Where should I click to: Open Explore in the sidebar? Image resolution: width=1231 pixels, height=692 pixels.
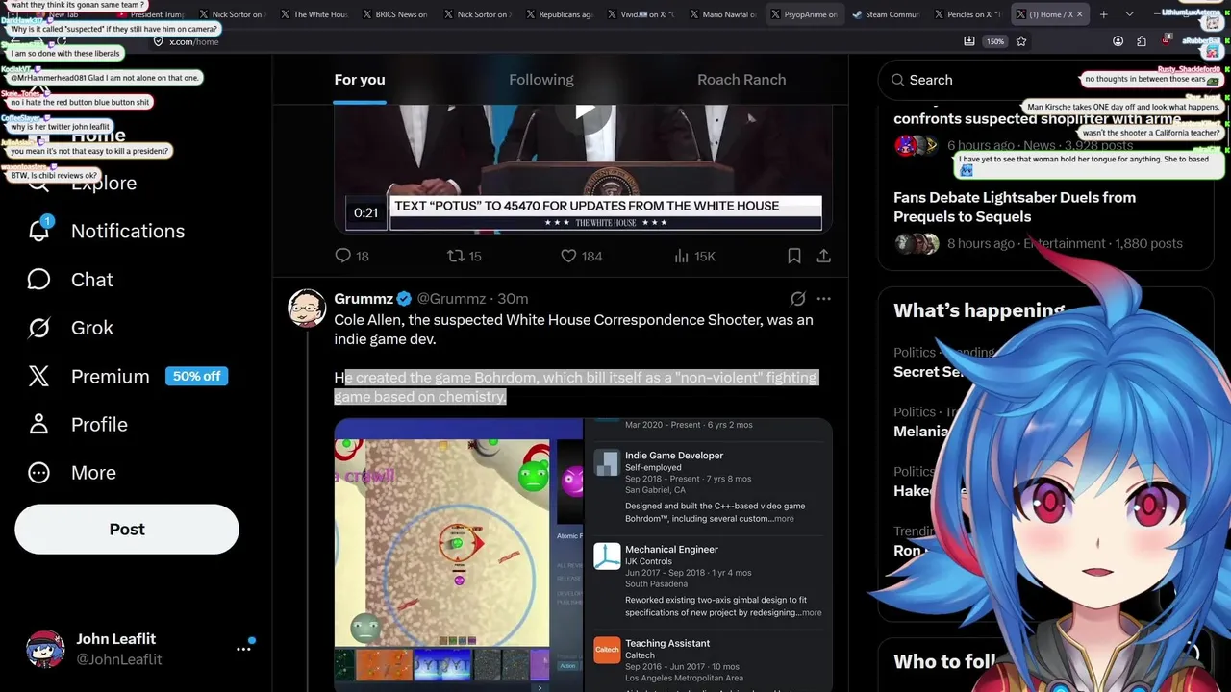tap(104, 184)
